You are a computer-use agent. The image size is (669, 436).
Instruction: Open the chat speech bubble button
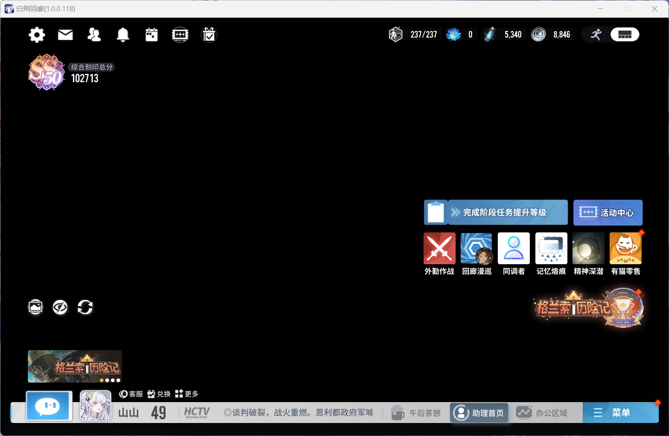coord(49,406)
